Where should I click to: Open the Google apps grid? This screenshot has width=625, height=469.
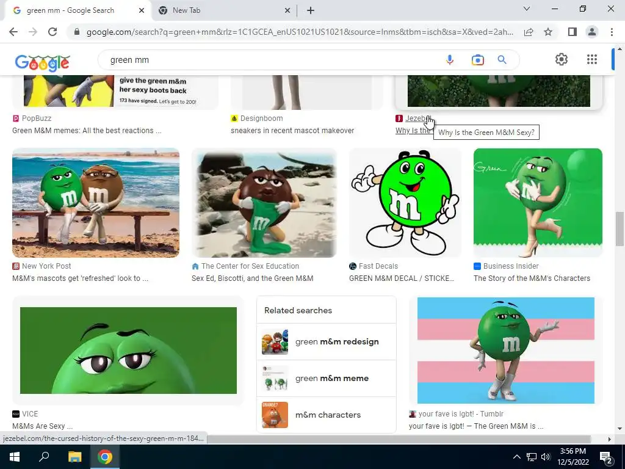(x=592, y=59)
